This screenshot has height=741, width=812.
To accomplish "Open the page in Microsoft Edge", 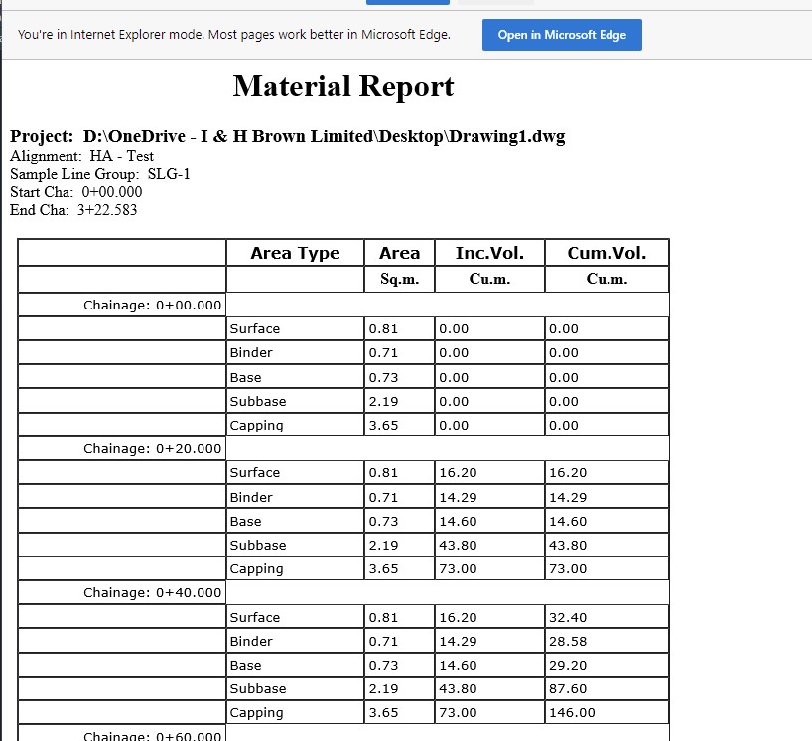I will point(562,35).
